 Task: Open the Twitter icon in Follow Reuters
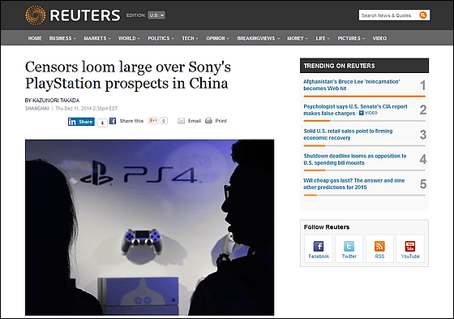click(x=349, y=246)
